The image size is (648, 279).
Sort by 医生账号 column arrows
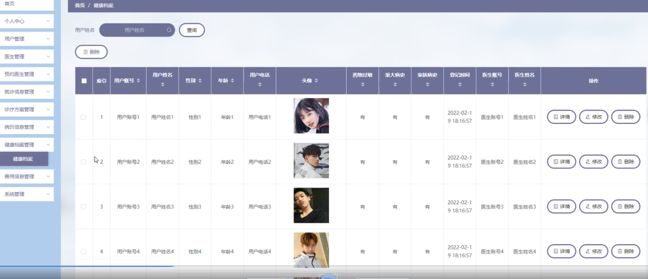(x=492, y=84)
